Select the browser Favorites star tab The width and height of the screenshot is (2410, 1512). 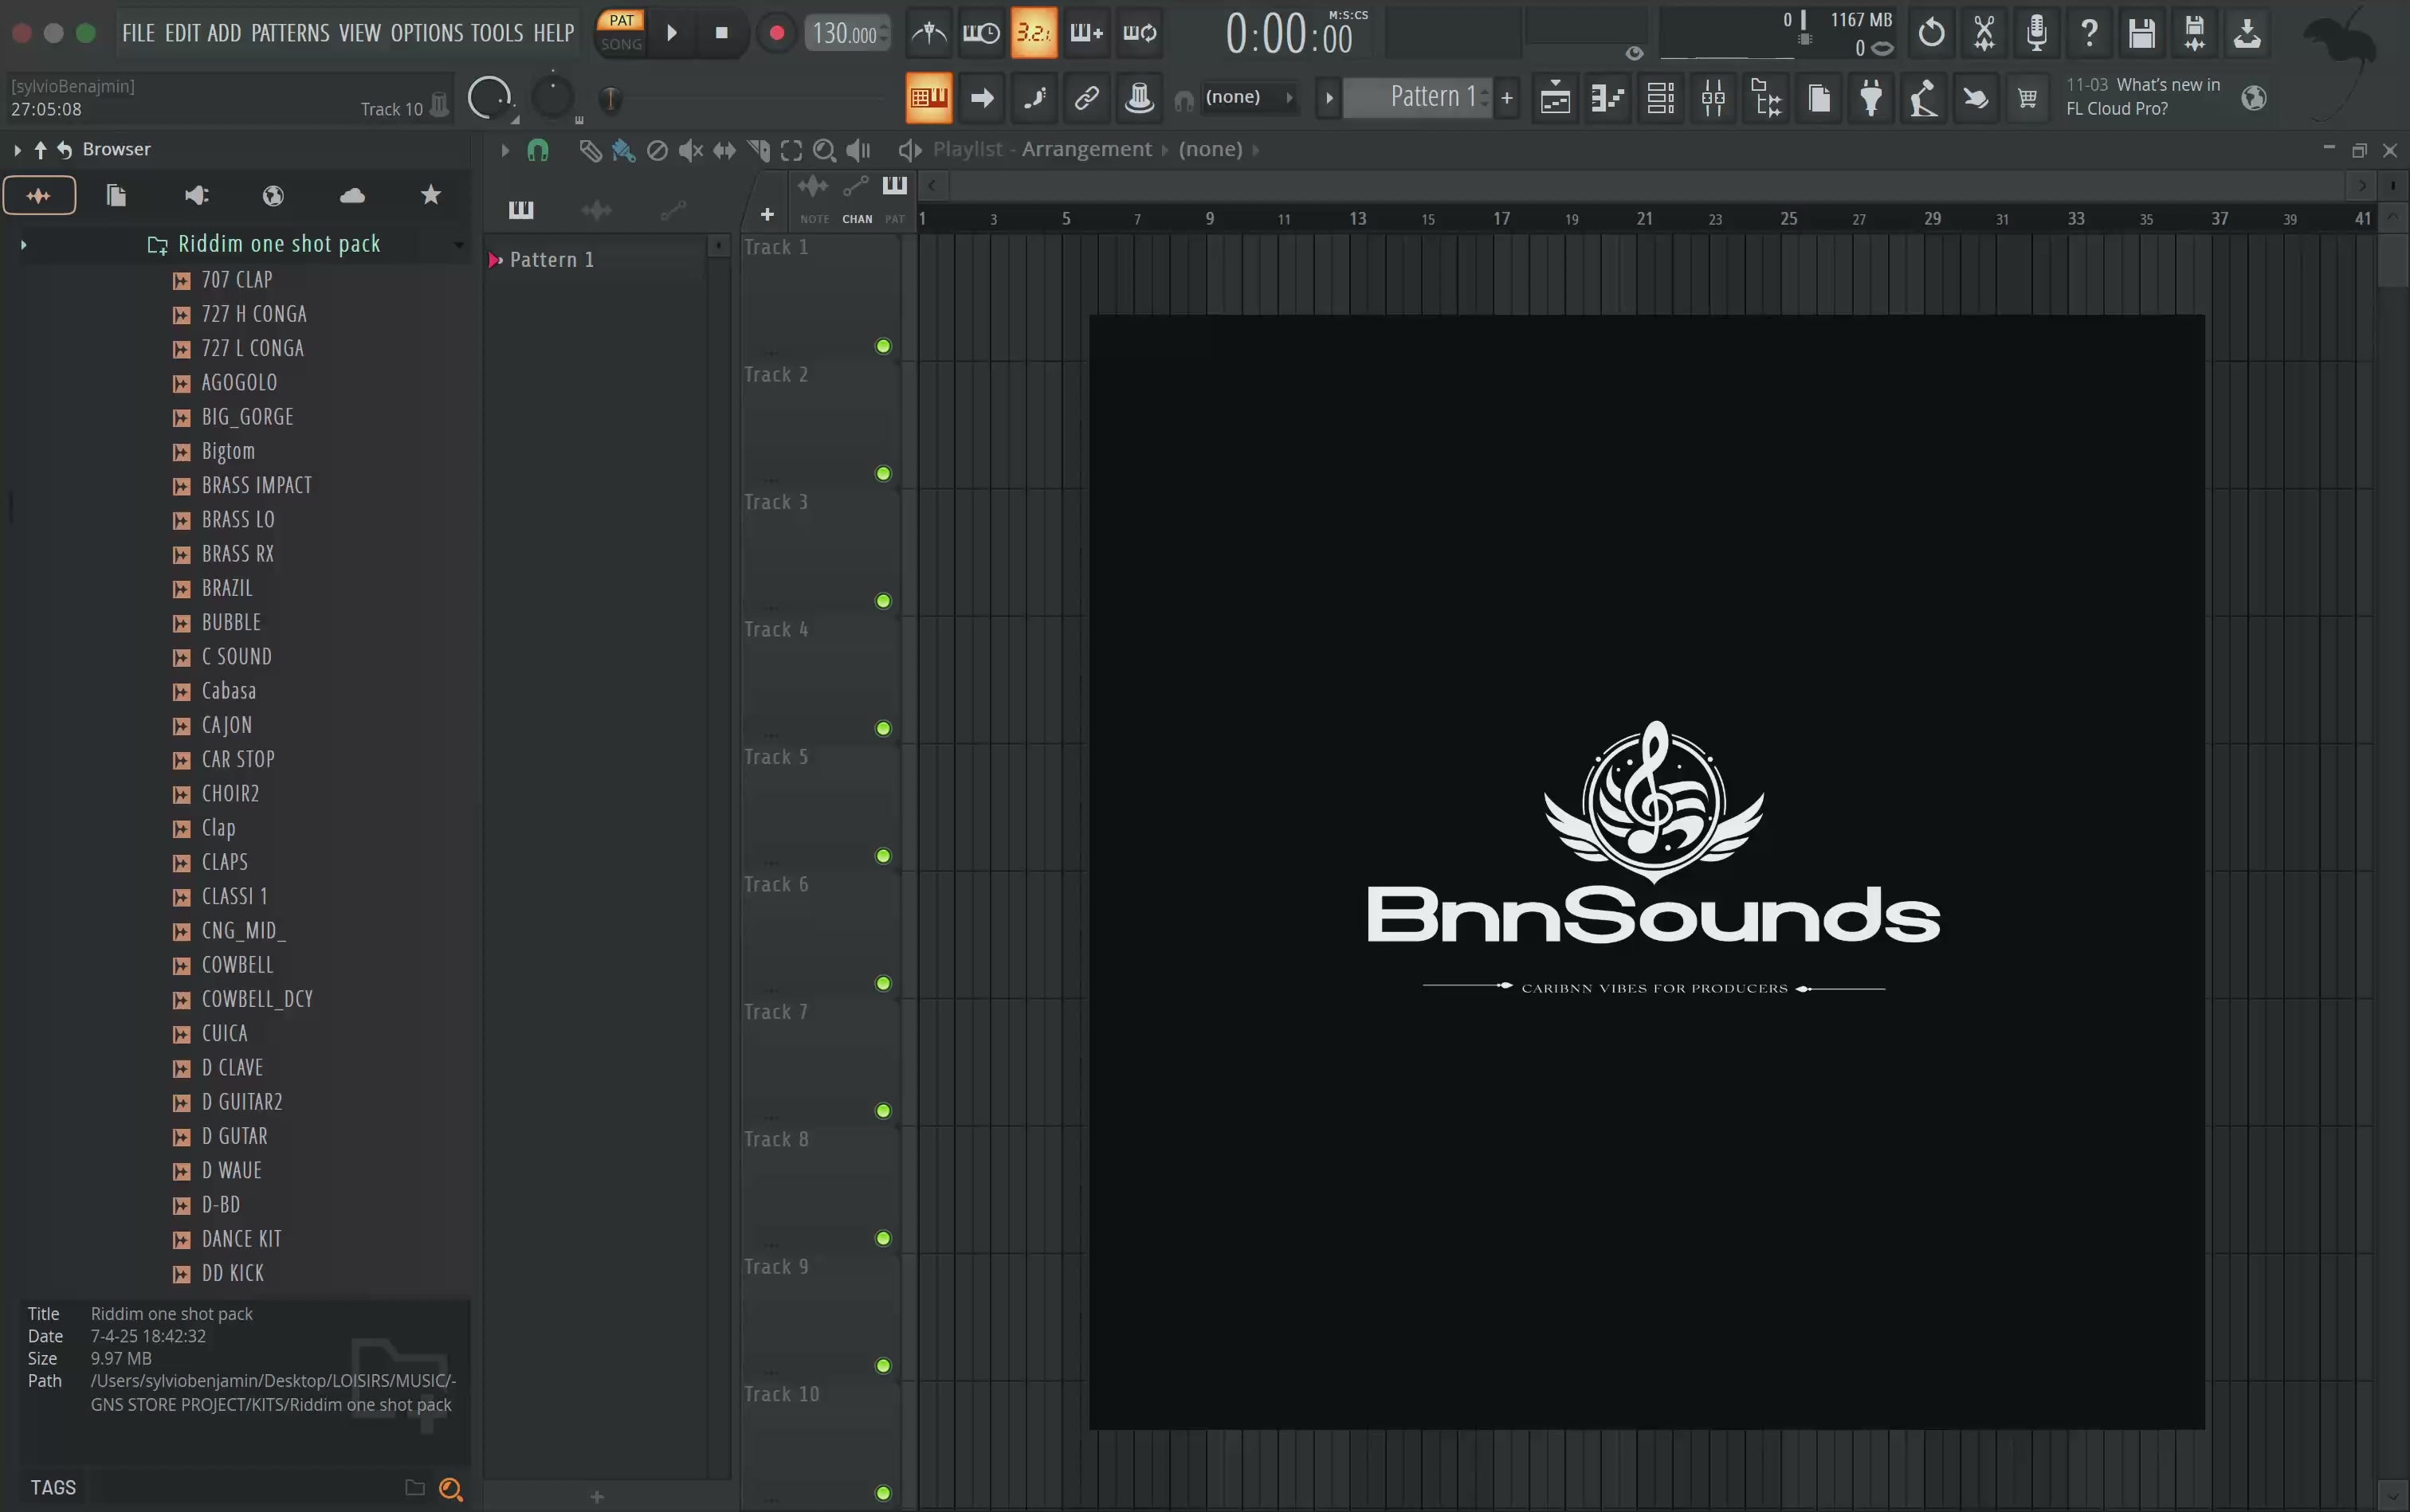point(431,195)
